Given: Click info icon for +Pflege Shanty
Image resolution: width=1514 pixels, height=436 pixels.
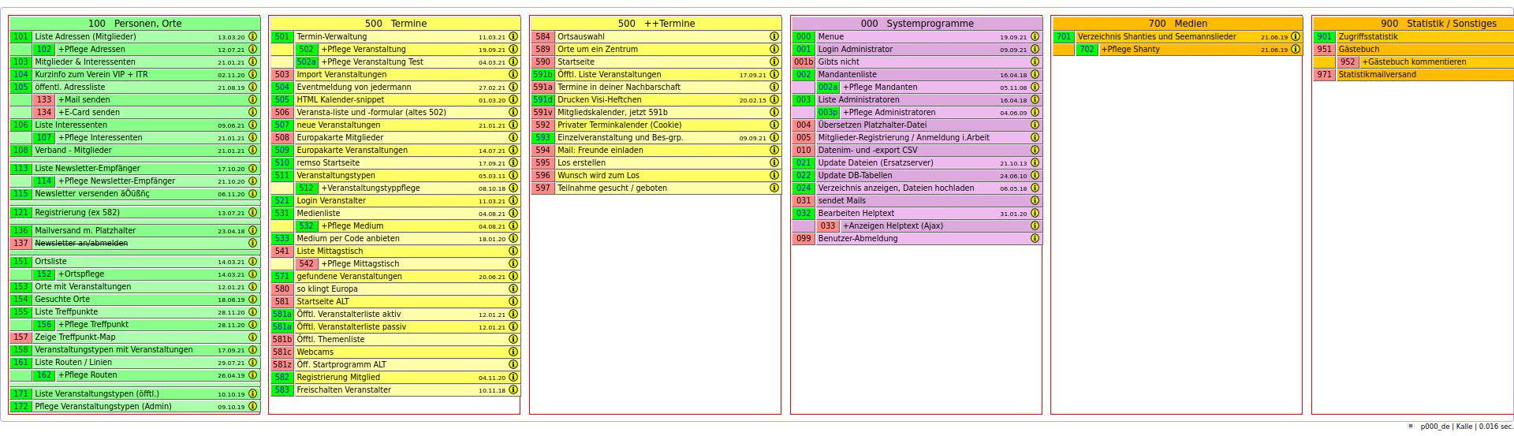Looking at the screenshot, I should [1296, 50].
